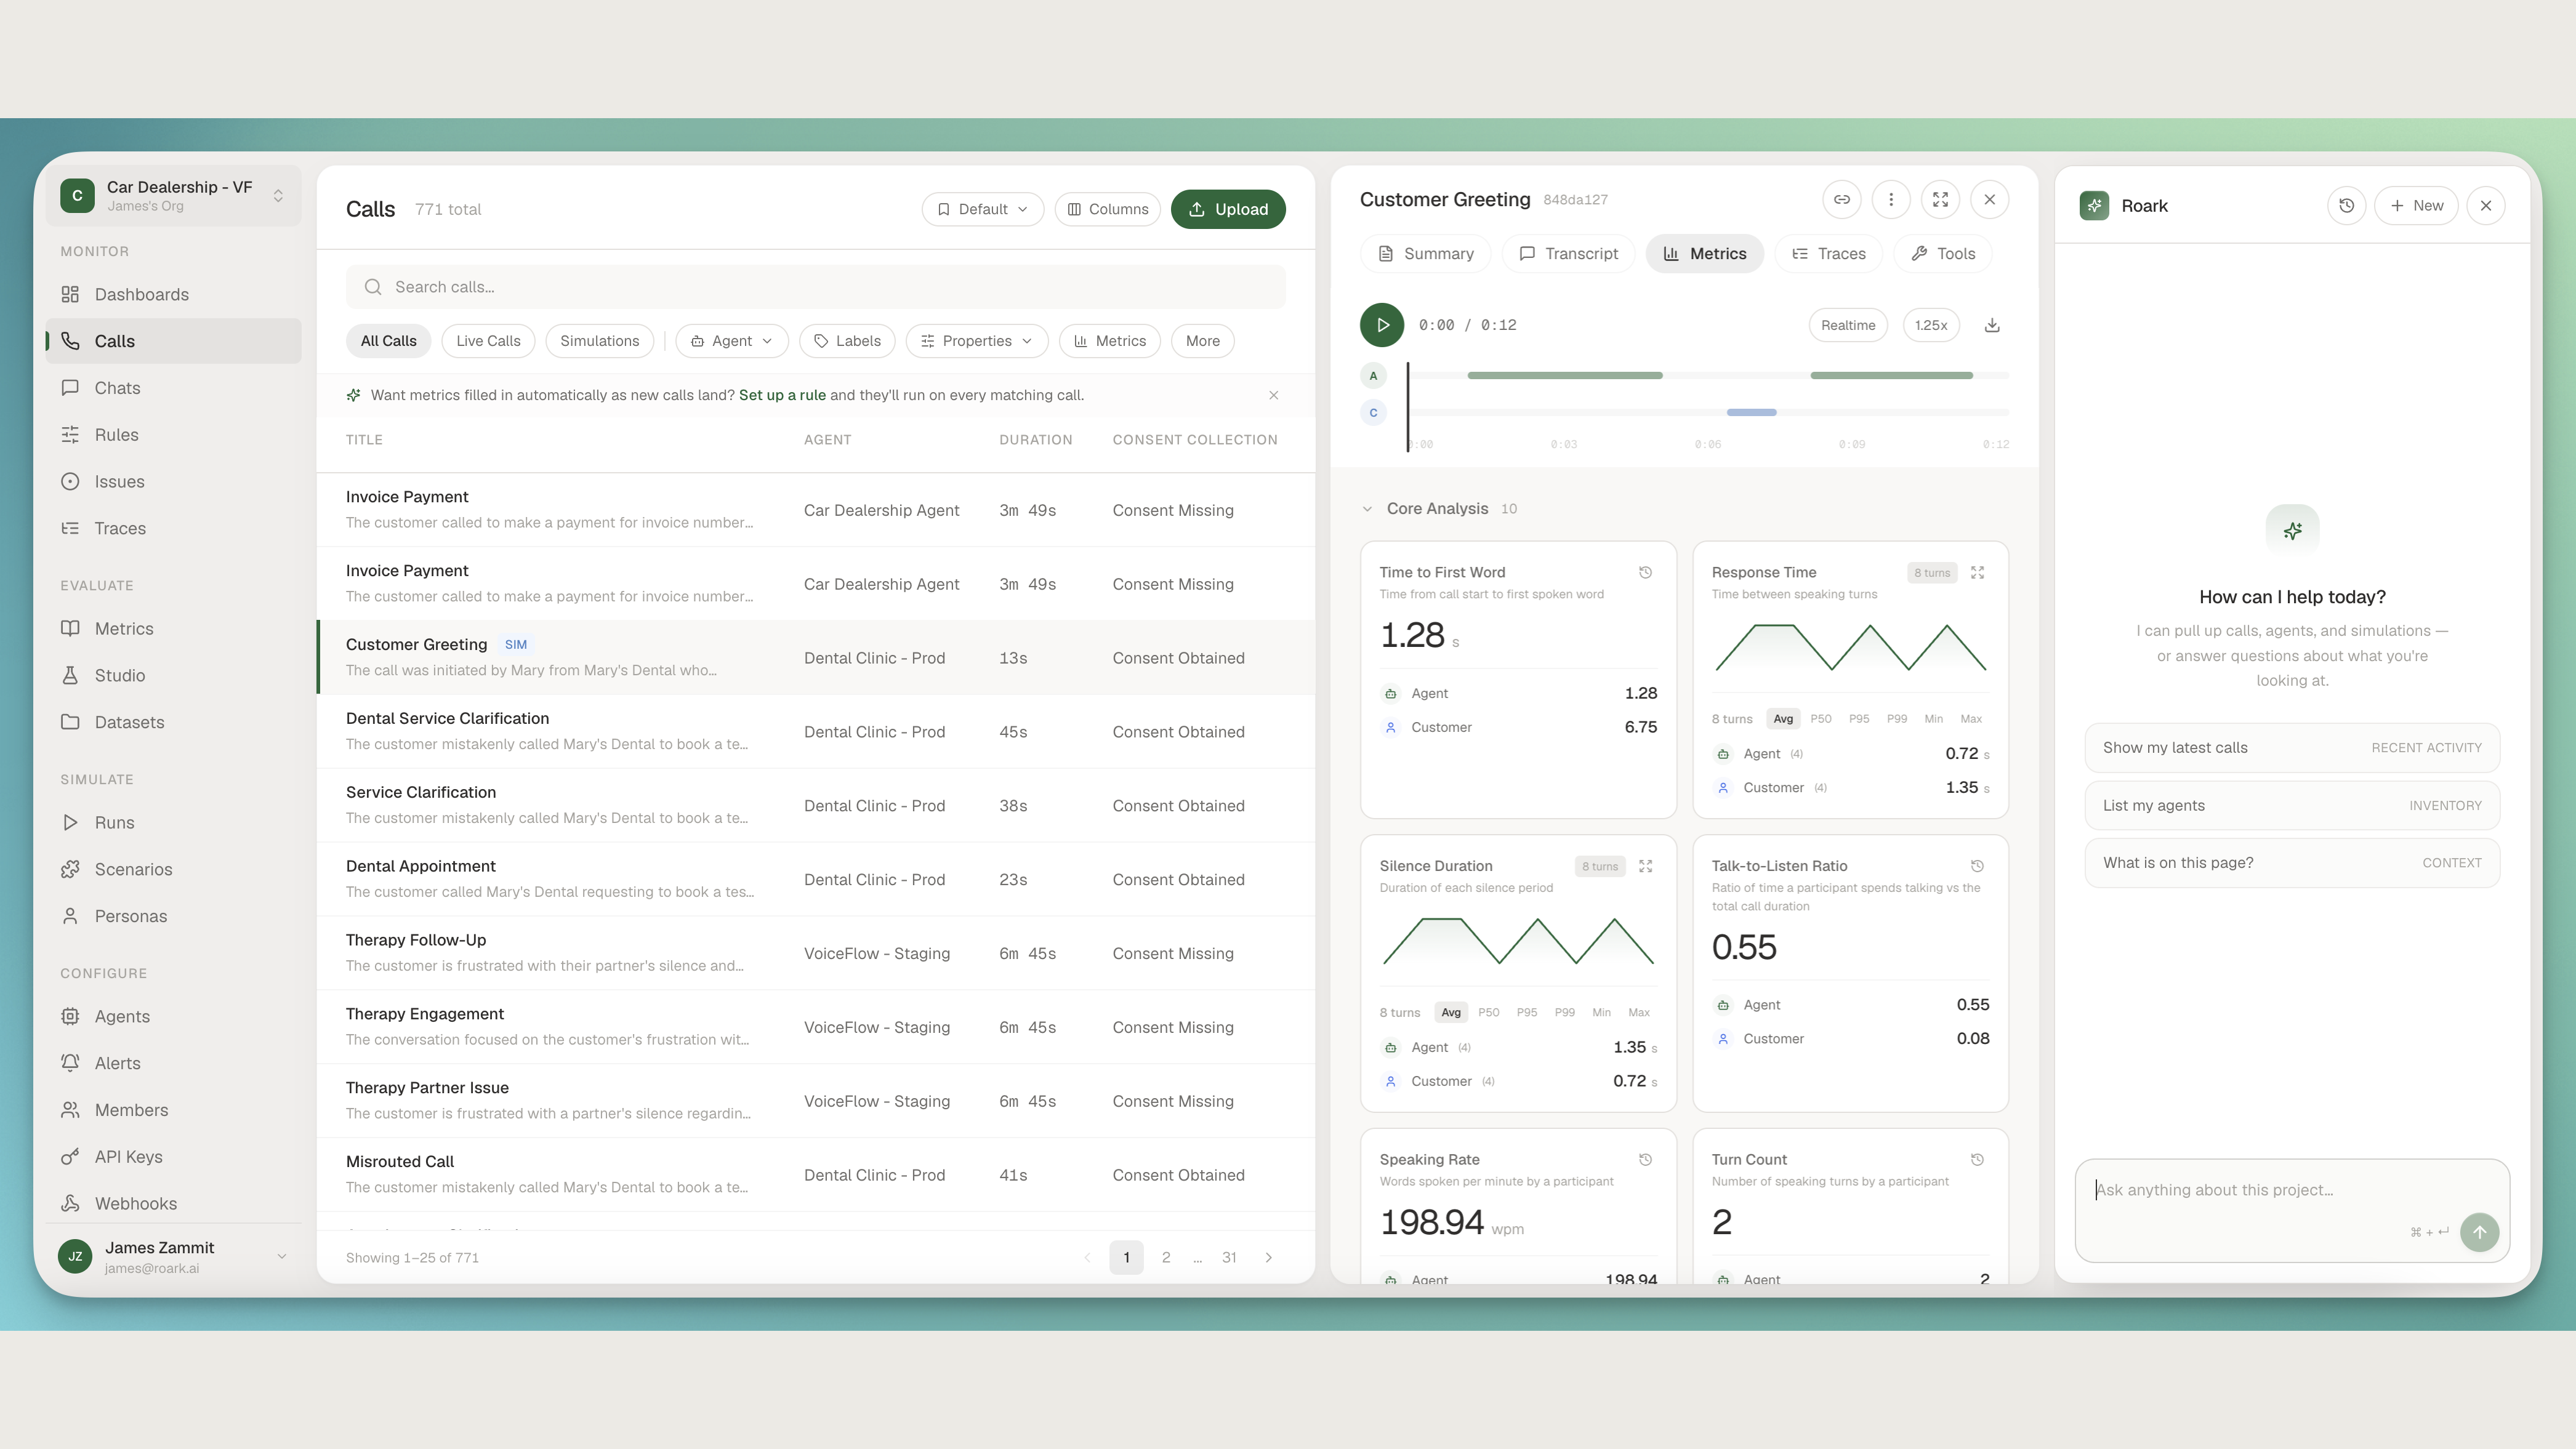
Task: Expand the Silence Duration chart
Action: (1645, 866)
